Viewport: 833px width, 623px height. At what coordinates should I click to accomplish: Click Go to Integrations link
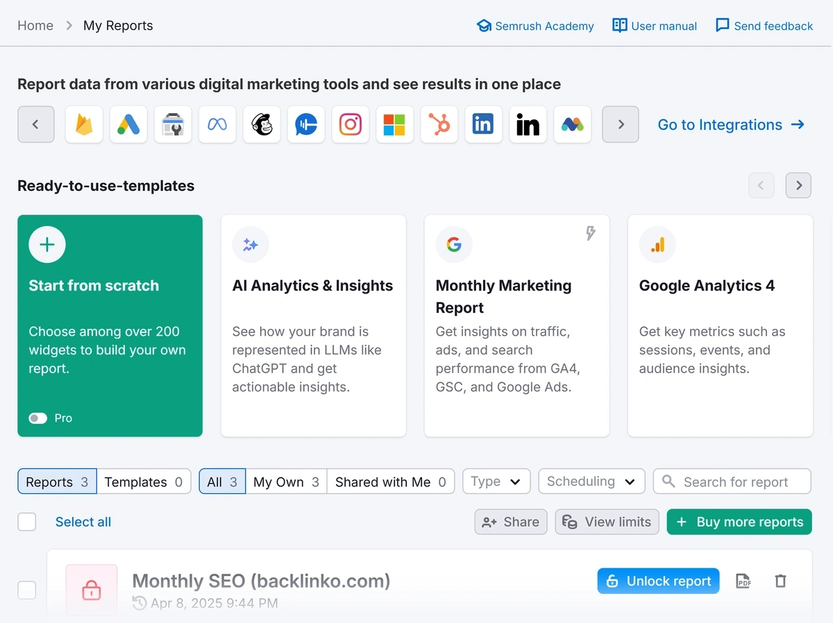732,125
